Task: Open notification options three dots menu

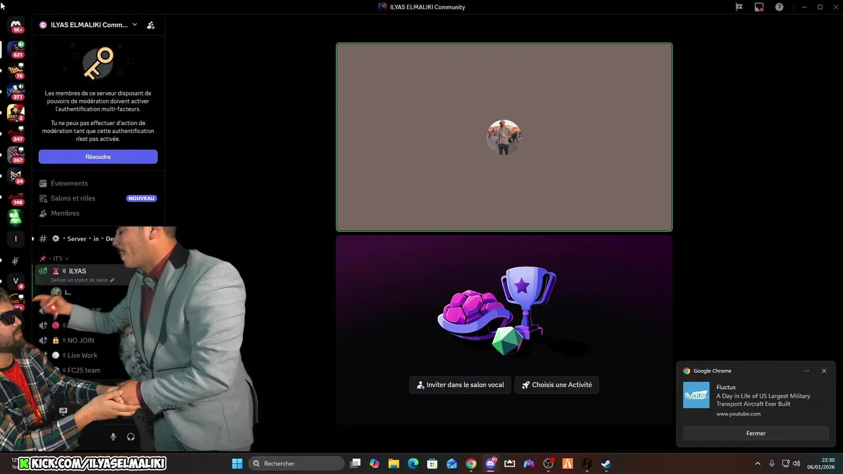Action: click(x=806, y=371)
